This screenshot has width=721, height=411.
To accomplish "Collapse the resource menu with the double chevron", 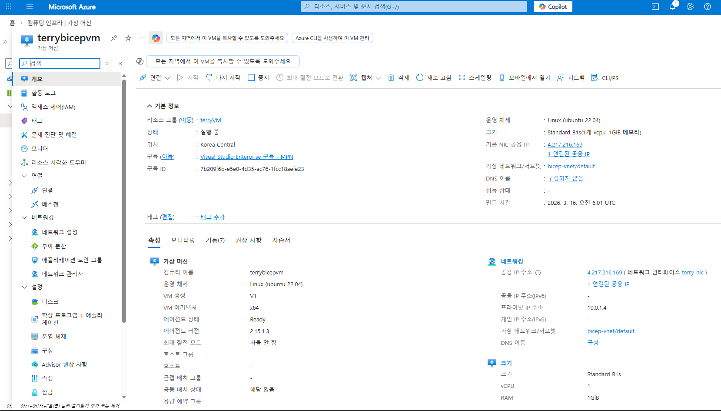I will [x=120, y=63].
